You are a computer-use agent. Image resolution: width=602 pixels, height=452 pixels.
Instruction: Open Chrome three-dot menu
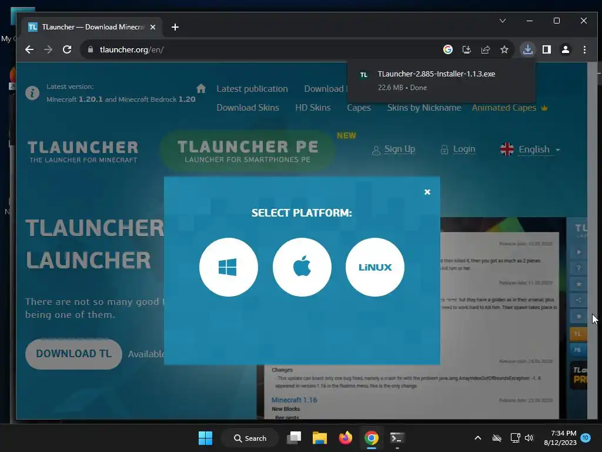(584, 49)
